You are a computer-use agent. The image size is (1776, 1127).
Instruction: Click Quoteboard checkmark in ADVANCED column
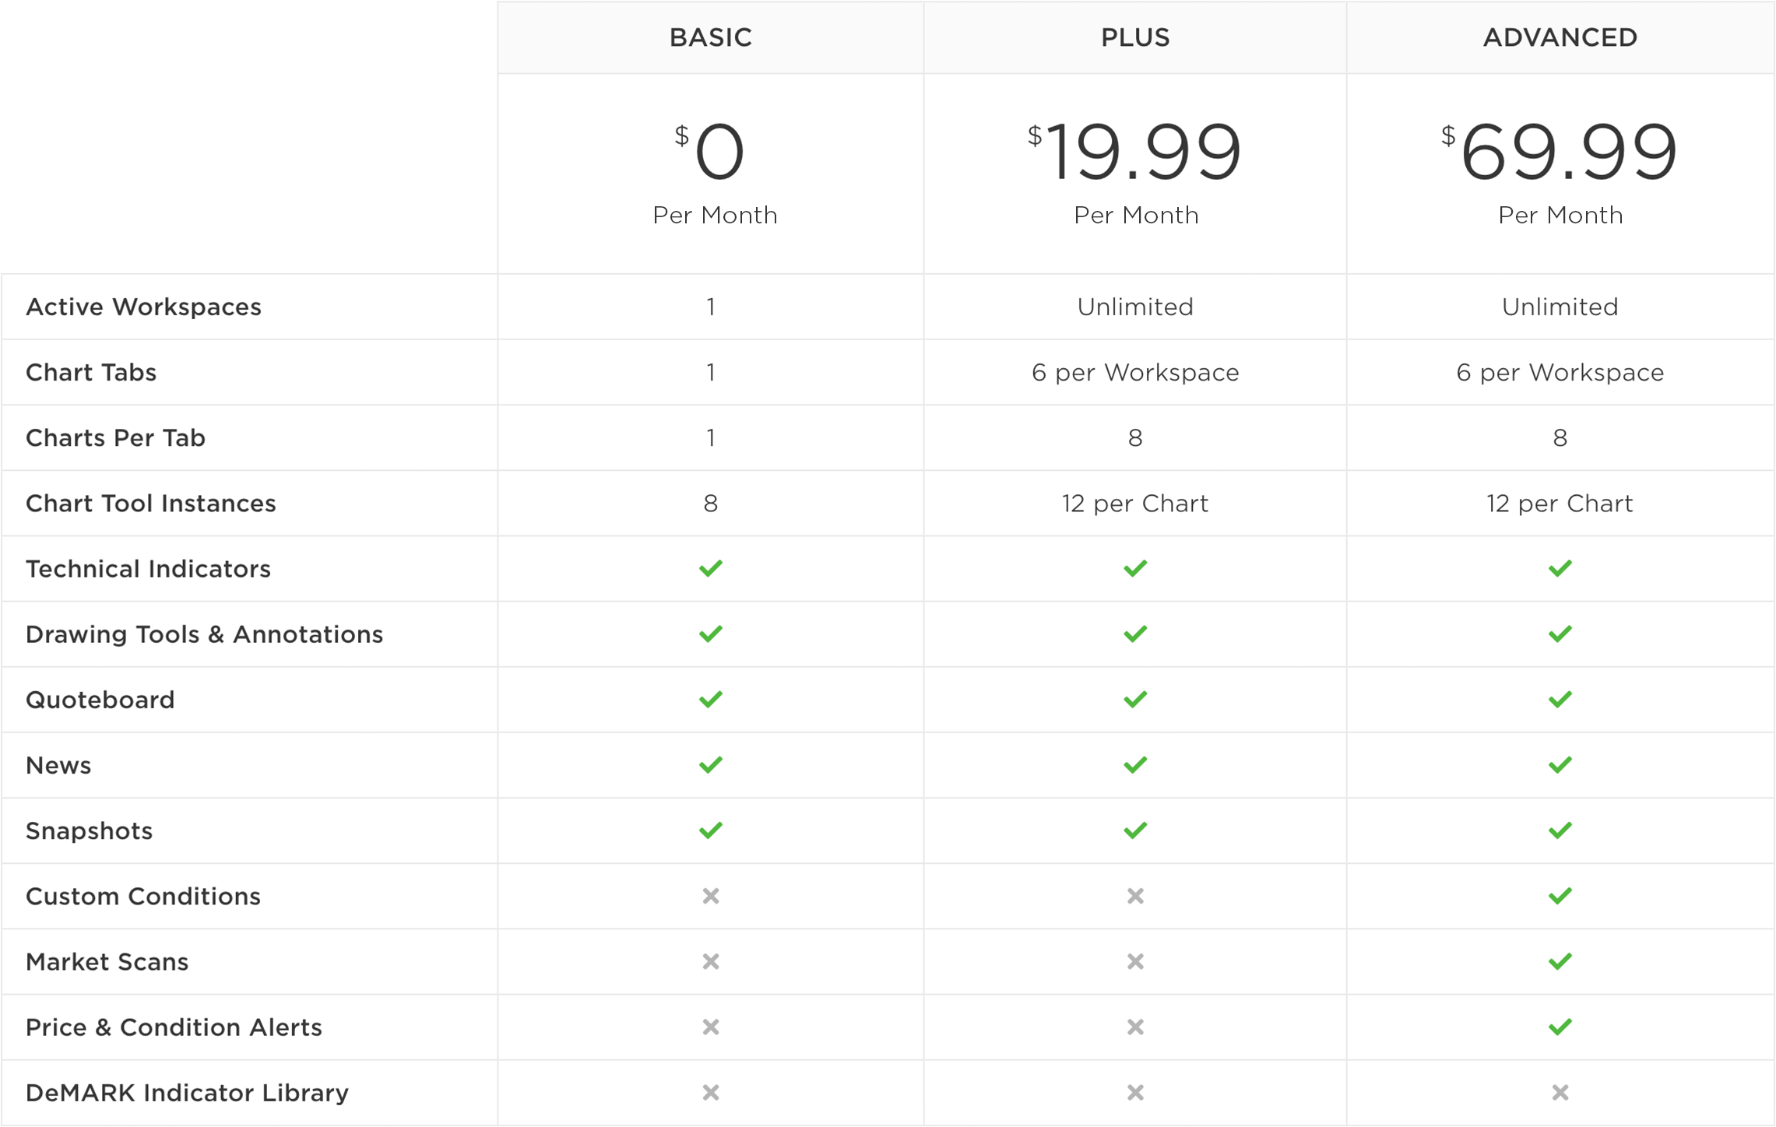[x=1560, y=699]
